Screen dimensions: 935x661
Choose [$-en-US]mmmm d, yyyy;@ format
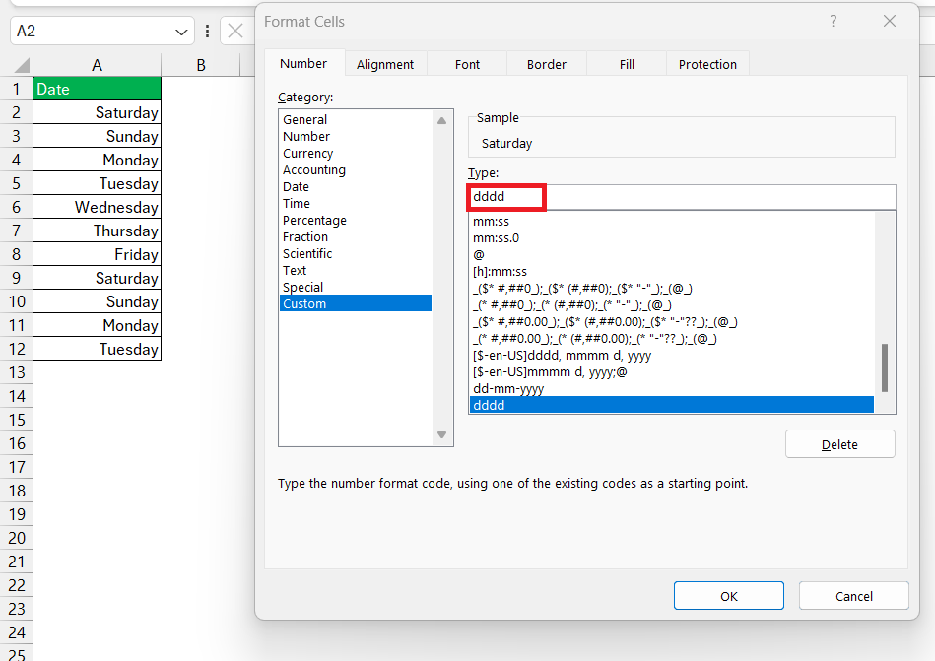point(672,372)
